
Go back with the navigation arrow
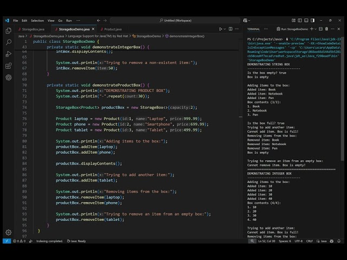point(99,21)
